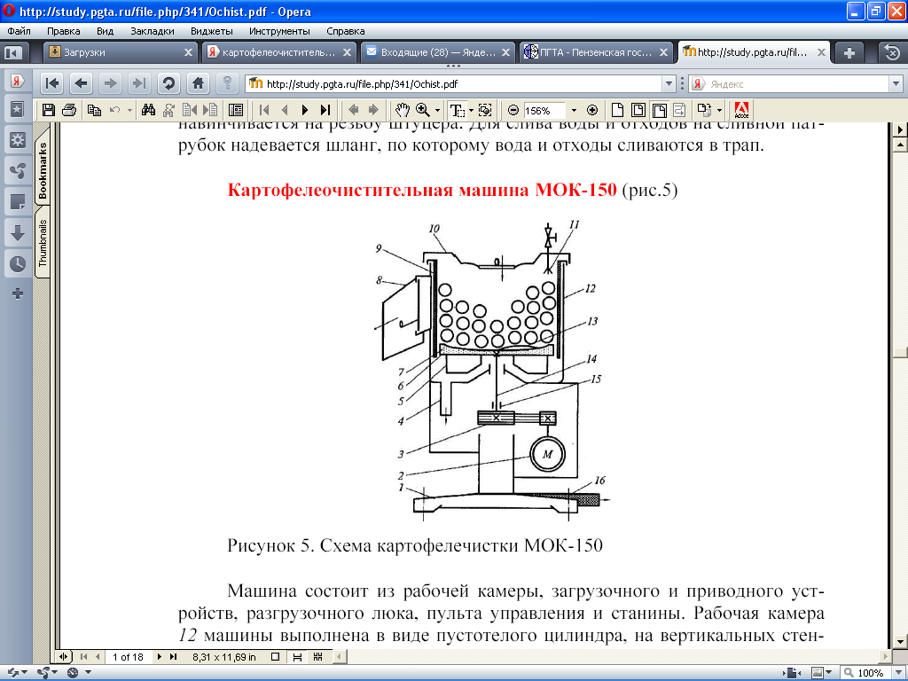Click next page arrow in status bar
Screen dimensions: 908x681
(x=160, y=657)
